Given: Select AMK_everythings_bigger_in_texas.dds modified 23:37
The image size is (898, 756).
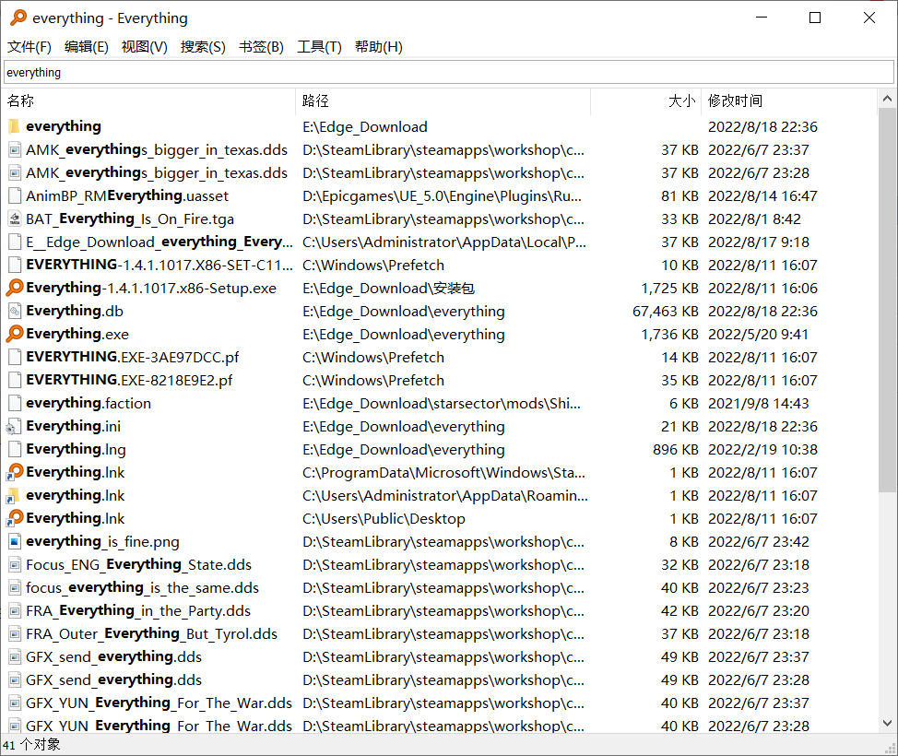Looking at the screenshot, I should click(157, 150).
